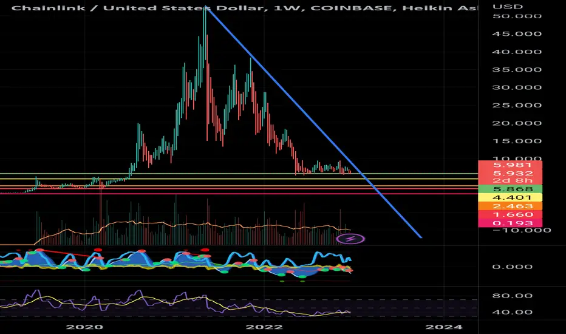Click the USD currency label on price axis

(x=508, y=7)
